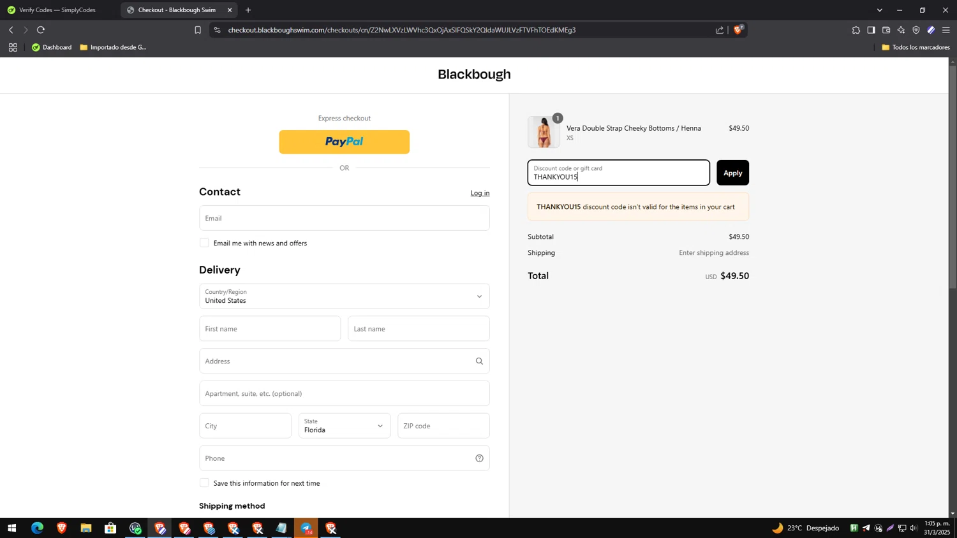Focus the Phone field

[x=345, y=458]
